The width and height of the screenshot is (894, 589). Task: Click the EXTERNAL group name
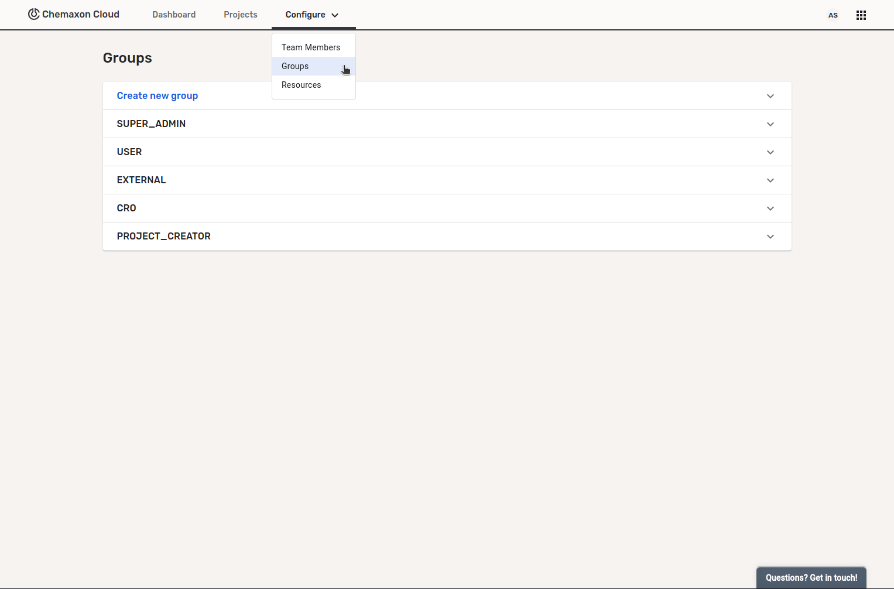coord(141,180)
